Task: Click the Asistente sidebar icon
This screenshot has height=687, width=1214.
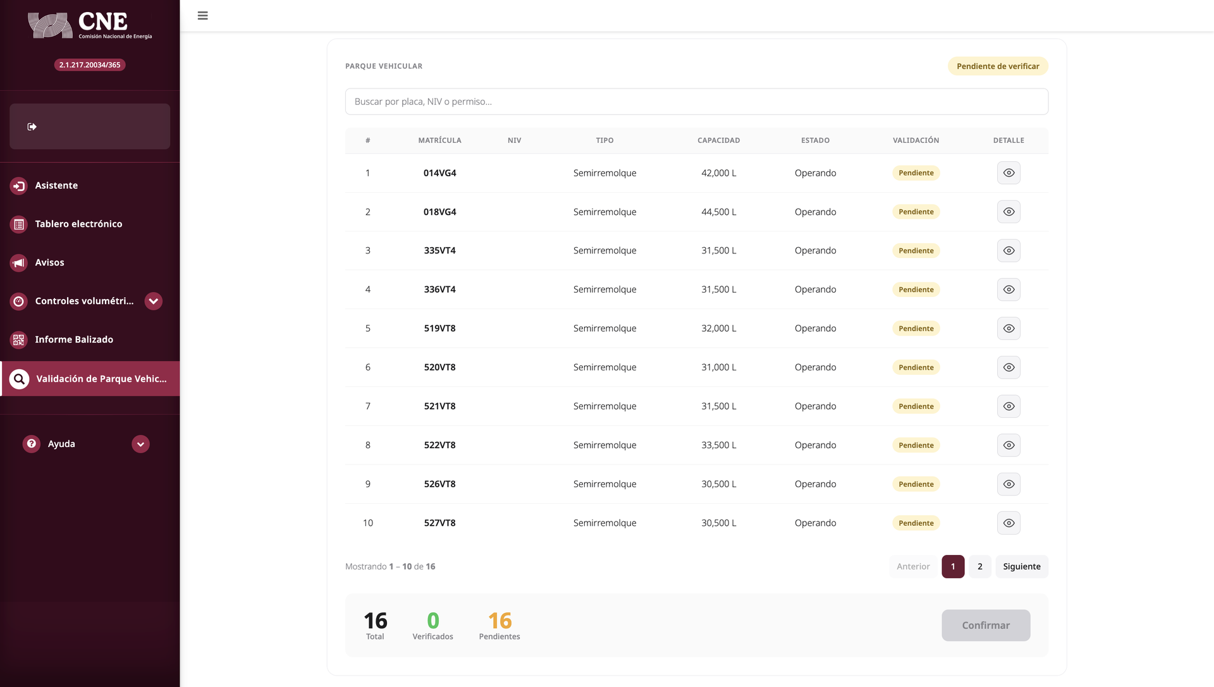Action: (19, 186)
